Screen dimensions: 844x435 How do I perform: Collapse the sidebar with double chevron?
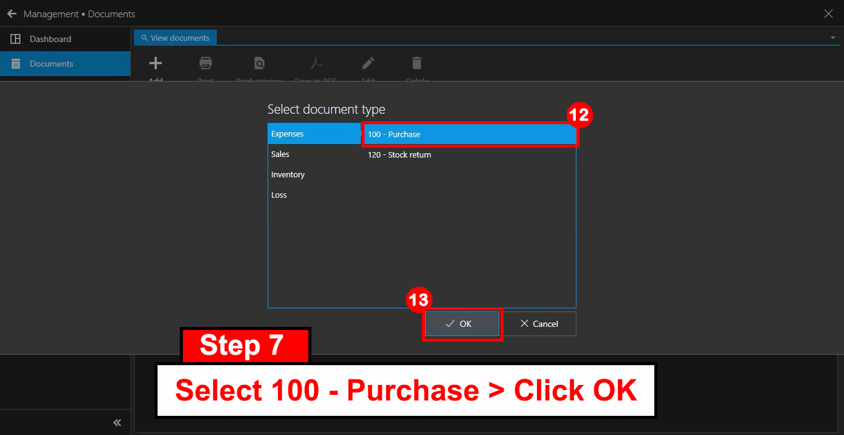[117, 423]
